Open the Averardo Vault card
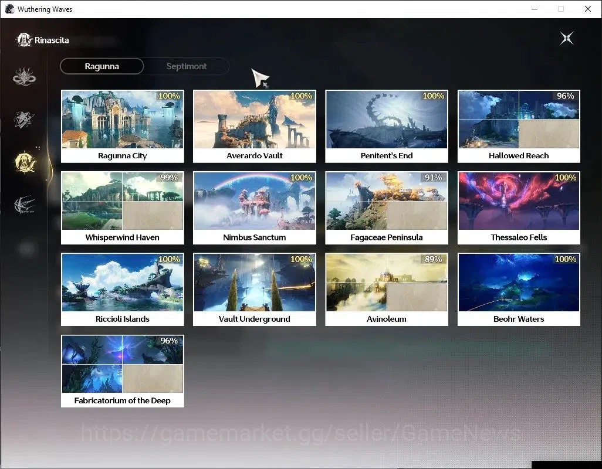Image resolution: width=602 pixels, height=469 pixels. pos(255,126)
